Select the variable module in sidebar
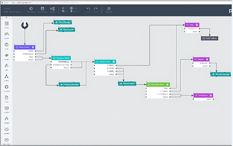Viewport: 233px width, 146px height. (x=6, y=131)
